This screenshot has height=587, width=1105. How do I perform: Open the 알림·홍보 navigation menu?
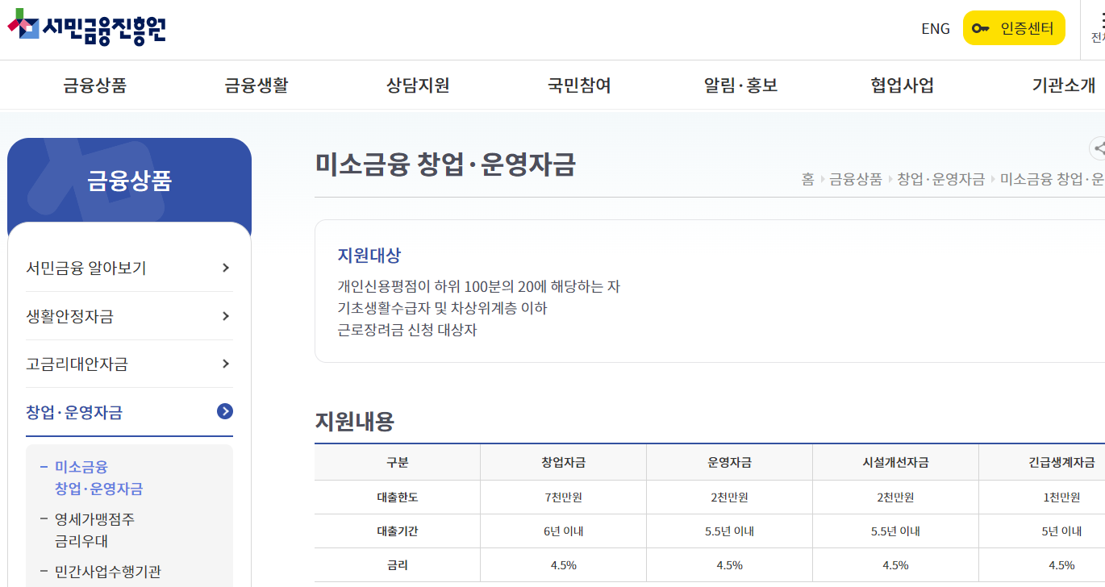click(740, 85)
